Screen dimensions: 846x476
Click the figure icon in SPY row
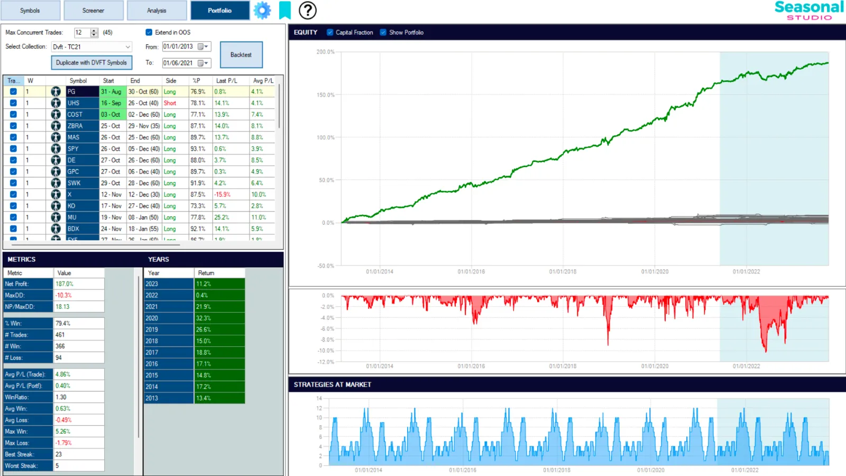(56, 149)
